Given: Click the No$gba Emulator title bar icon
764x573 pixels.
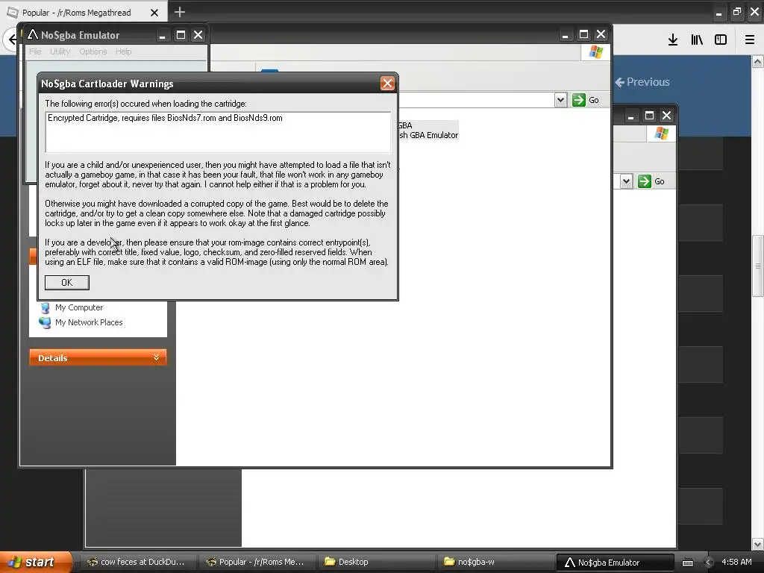Looking at the screenshot, I should pos(33,34).
